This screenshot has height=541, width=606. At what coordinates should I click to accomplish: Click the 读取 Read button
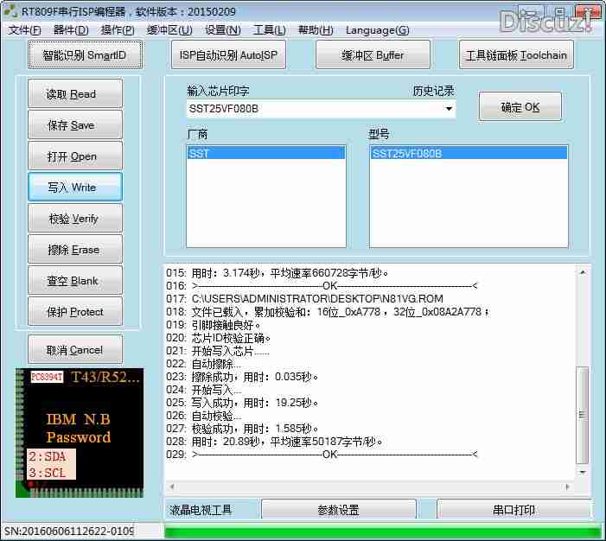pyautogui.click(x=75, y=93)
